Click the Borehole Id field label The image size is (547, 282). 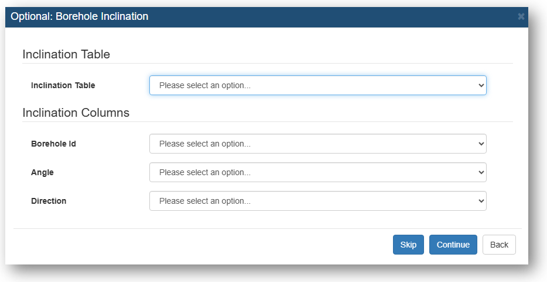coord(53,144)
